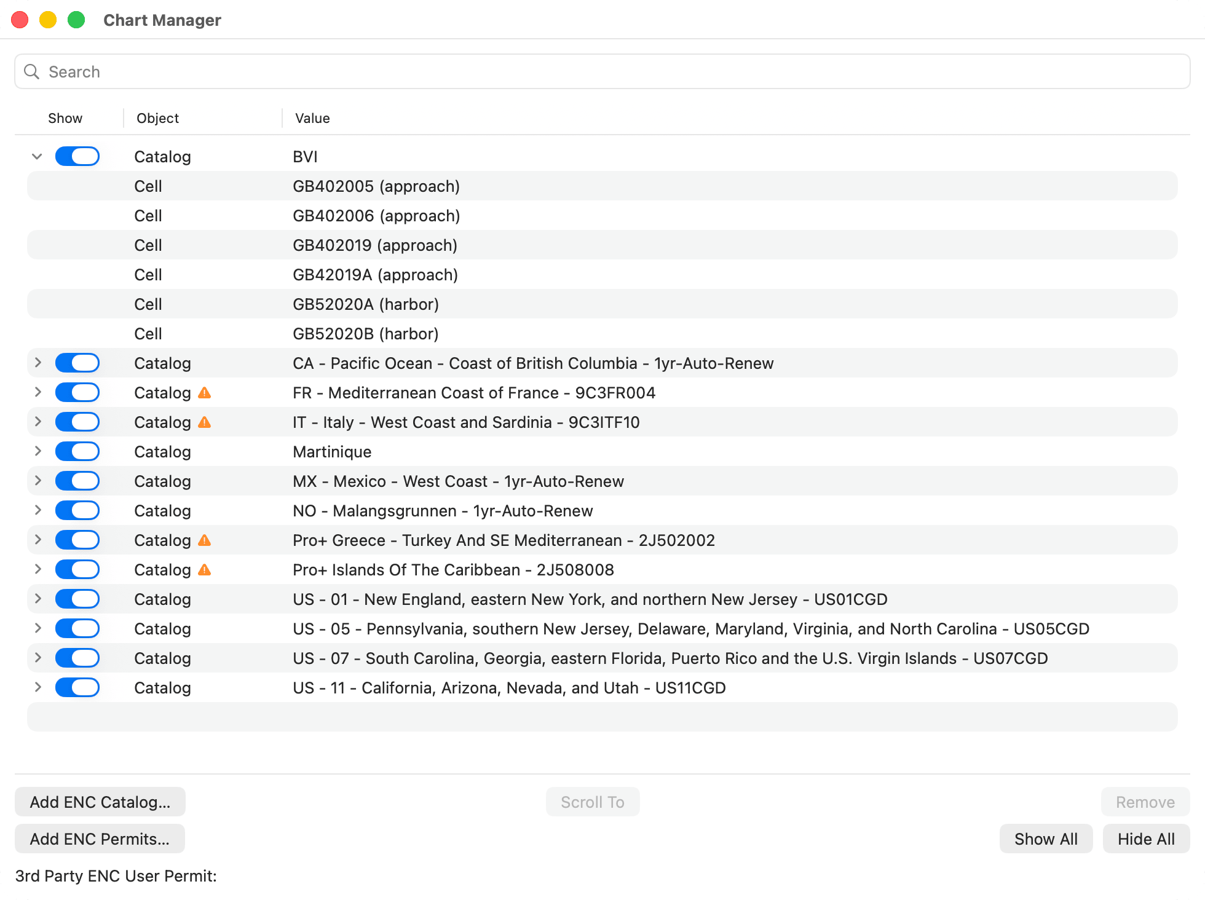The image size is (1205, 900).
Task: Select US - 11 California, Arizona row text
Action: click(509, 688)
